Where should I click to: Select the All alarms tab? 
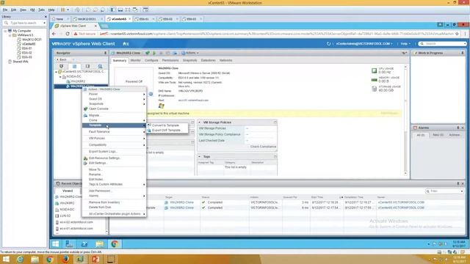(x=421, y=135)
